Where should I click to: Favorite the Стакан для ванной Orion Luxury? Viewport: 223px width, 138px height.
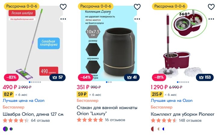pos(137,7)
